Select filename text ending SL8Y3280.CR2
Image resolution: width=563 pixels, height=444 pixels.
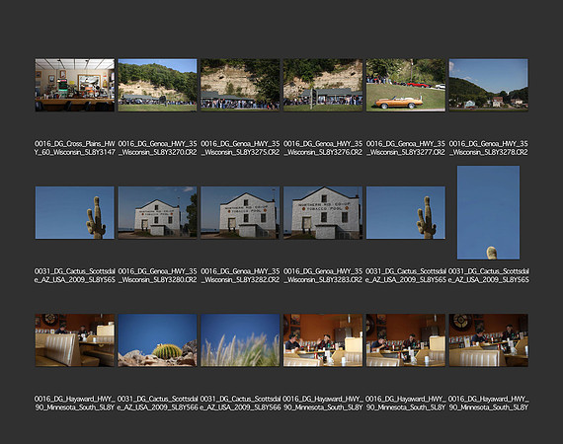point(157,275)
